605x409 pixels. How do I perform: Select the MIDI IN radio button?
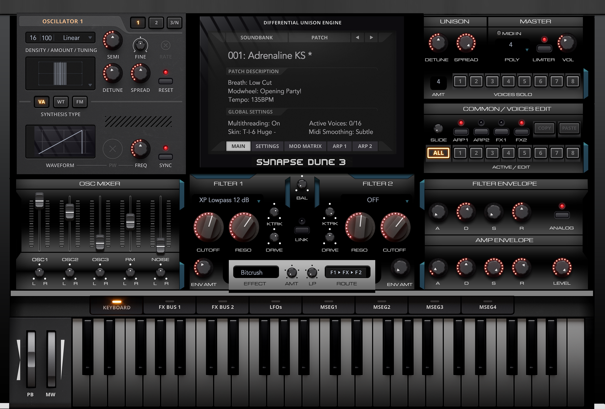click(x=499, y=33)
